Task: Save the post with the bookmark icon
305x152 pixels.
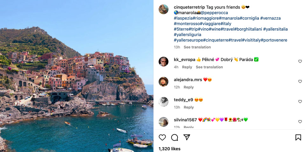Action: (x=298, y=137)
